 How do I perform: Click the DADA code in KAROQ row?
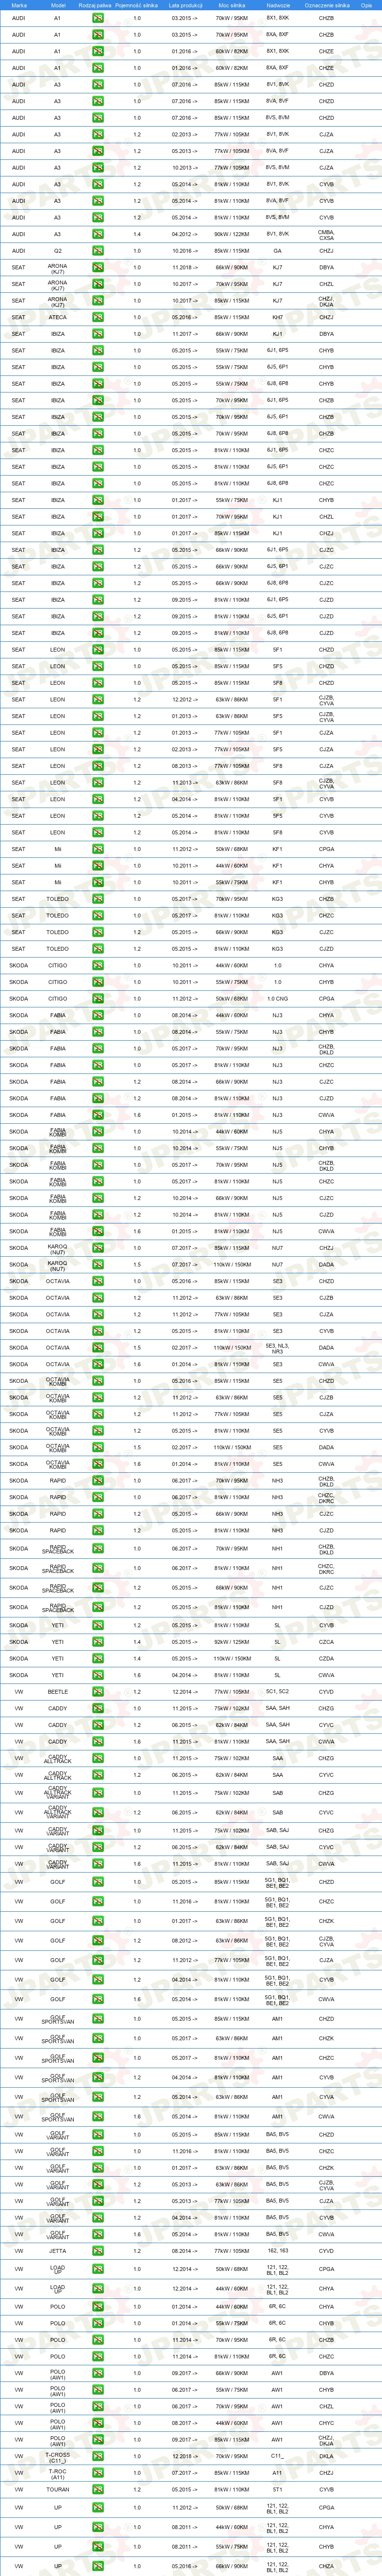[x=327, y=1265]
